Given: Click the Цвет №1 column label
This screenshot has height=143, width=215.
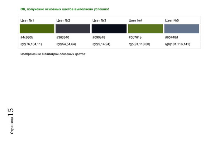Looking at the screenshot, I should [27, 20].
